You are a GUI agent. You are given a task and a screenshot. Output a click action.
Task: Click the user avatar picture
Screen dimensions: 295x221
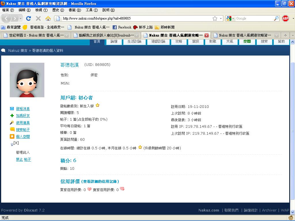27,80
